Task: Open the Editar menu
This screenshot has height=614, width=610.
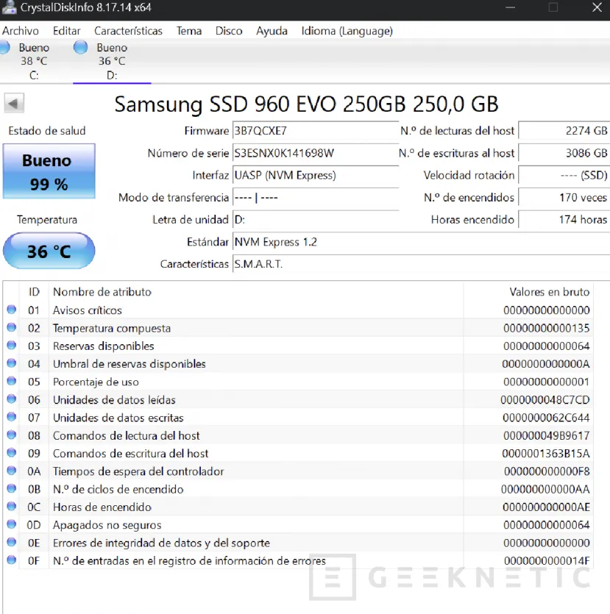Action: [67, 31]
